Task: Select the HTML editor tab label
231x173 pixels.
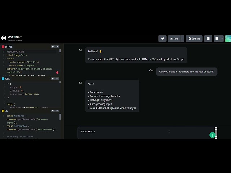Action: pos(9,47)
